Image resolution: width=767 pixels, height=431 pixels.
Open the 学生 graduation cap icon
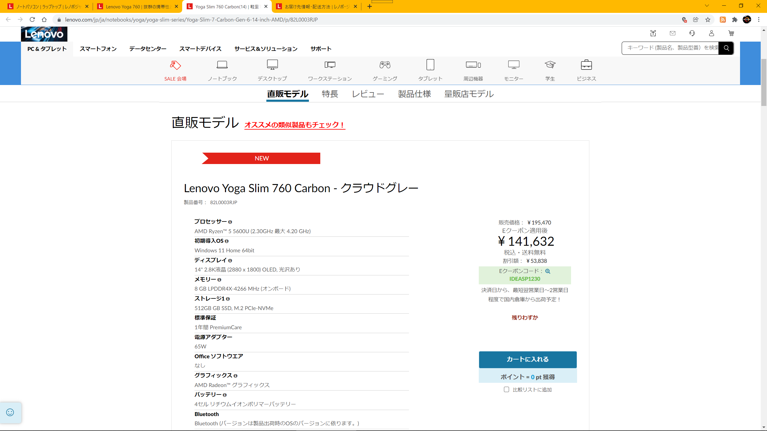pos(550,65)
